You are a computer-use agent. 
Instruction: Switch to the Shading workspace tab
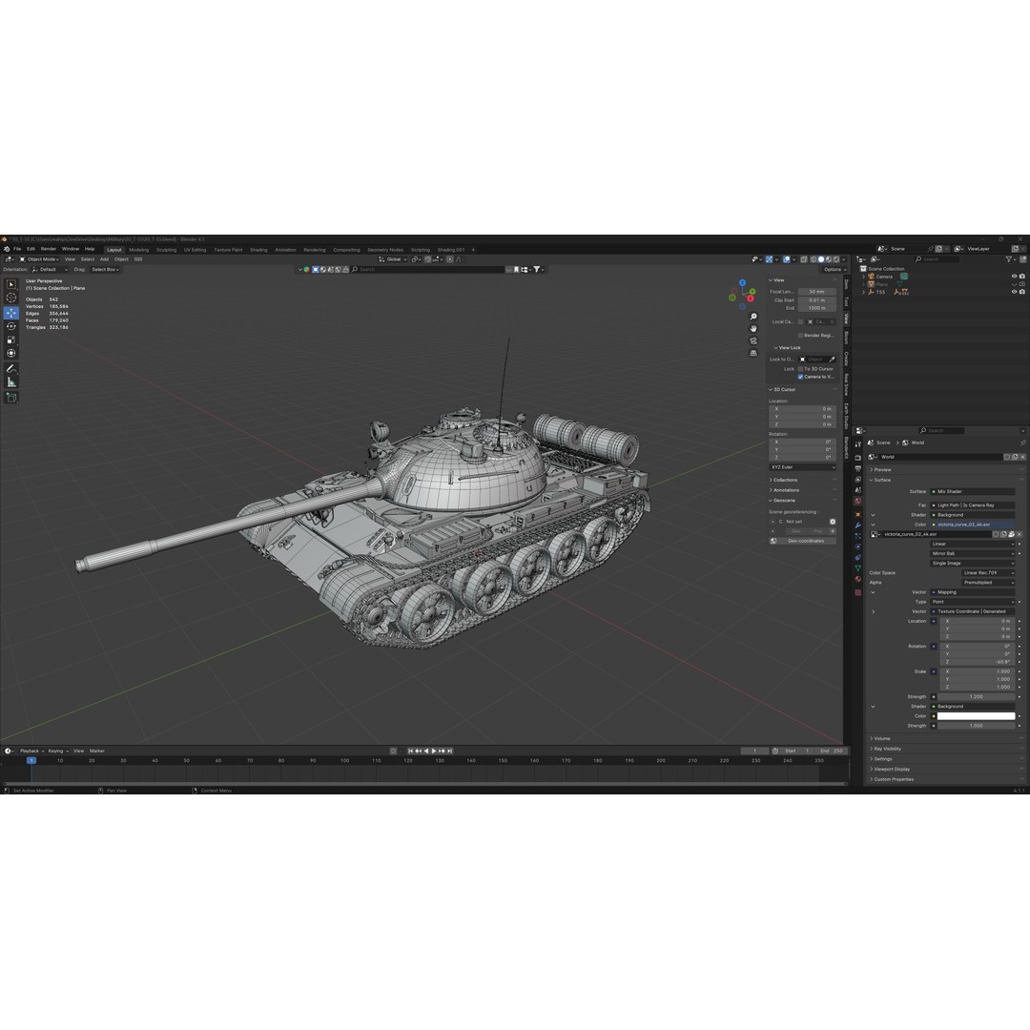point(258,249)
